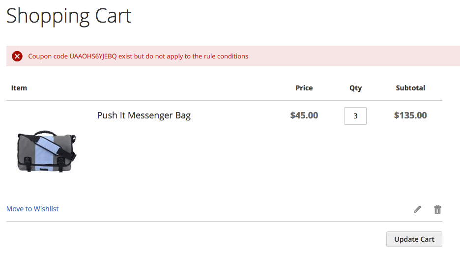Viewport: 460px width, 256px height.
Task: Move the bag to Wishlist
Action: pos(32,209)
